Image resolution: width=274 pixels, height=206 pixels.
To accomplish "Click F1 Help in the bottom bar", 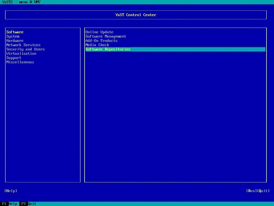I will (x=10, y=204).
